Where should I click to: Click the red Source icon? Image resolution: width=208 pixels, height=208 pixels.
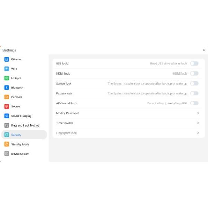pyautogui.click(x=7, y=106)
